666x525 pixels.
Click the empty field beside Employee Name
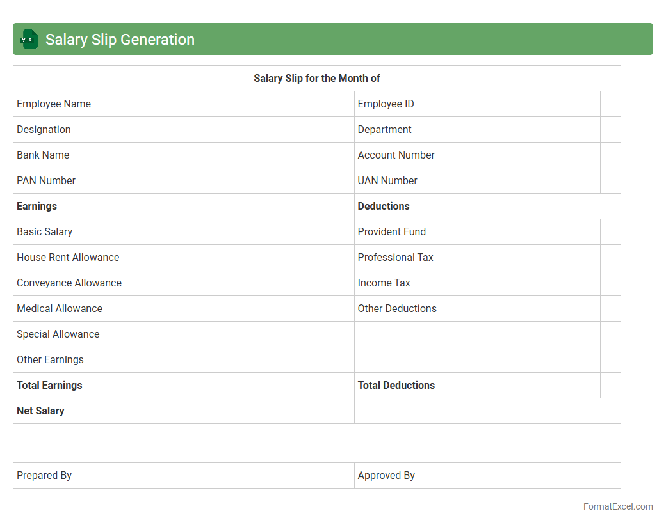pyautogui.click(x=344, y=104)
